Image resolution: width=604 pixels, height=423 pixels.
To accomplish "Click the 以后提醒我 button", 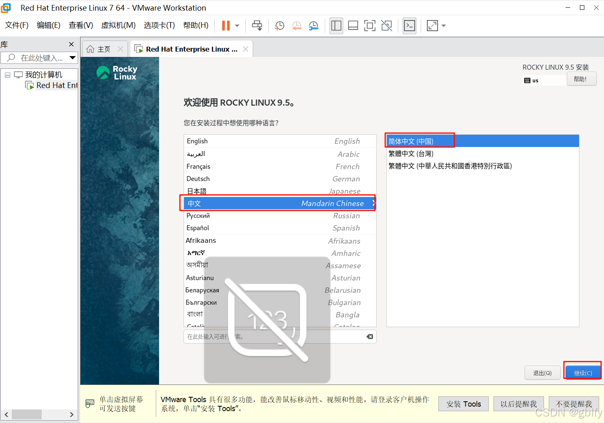I will pyautogui.click(x=519, y=404).
